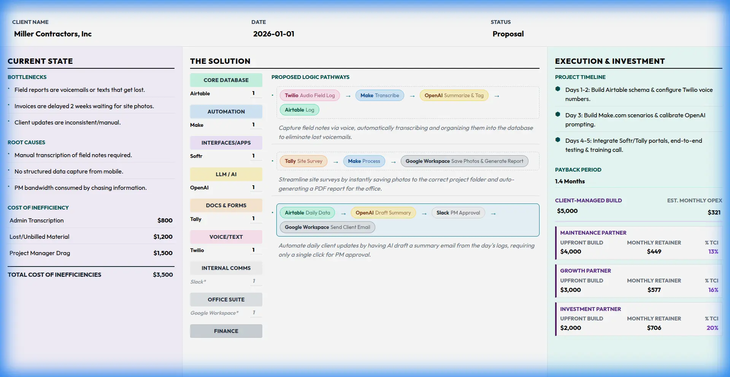Select the Twilio Audio Field Log badge
This screenshot has height=377, width=730.
309,95
